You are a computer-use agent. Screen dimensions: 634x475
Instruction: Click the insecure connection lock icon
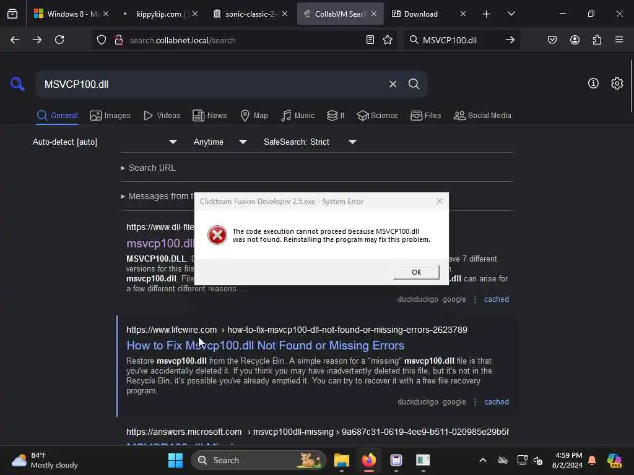(x=118, y=40)
